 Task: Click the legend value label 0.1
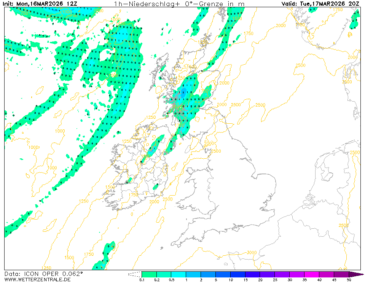(x=142, y=280)
